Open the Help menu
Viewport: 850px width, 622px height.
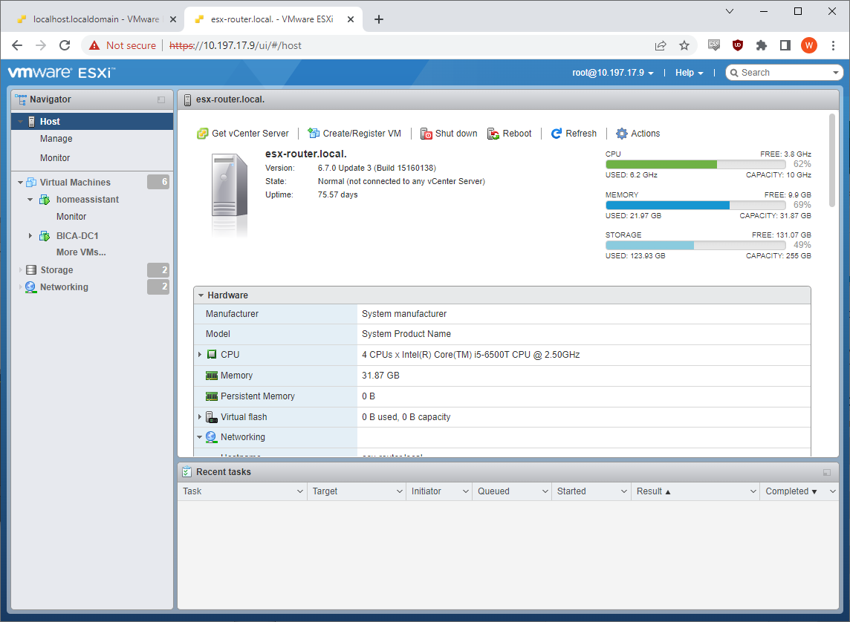click(689, 73)
